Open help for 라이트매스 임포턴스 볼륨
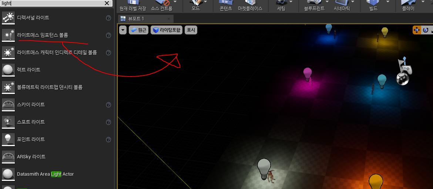This screenshot has height=189, width=433. 108,35
